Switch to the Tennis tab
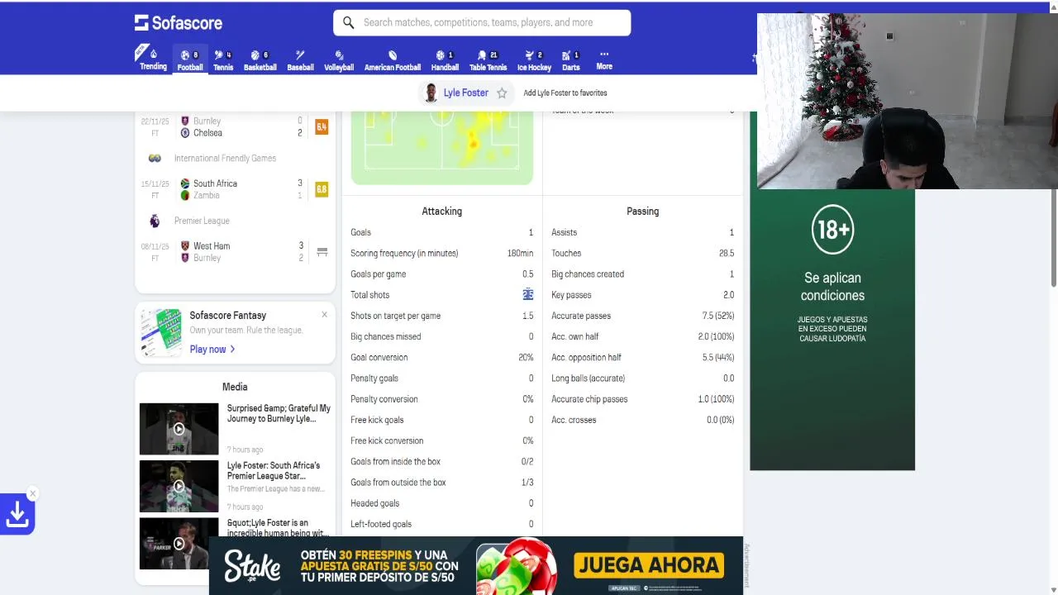This screenshot has width=1058, height=595. (x=223, y=60)
